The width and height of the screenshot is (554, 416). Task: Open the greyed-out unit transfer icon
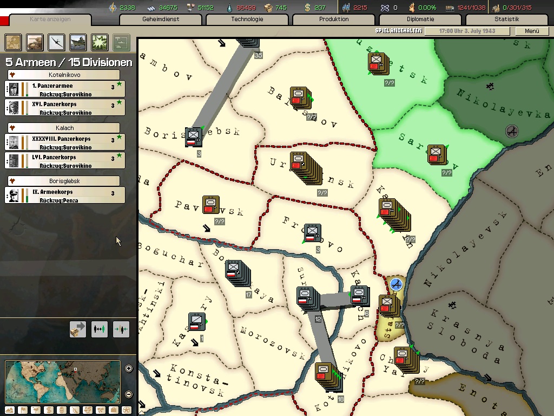(121, 42)
